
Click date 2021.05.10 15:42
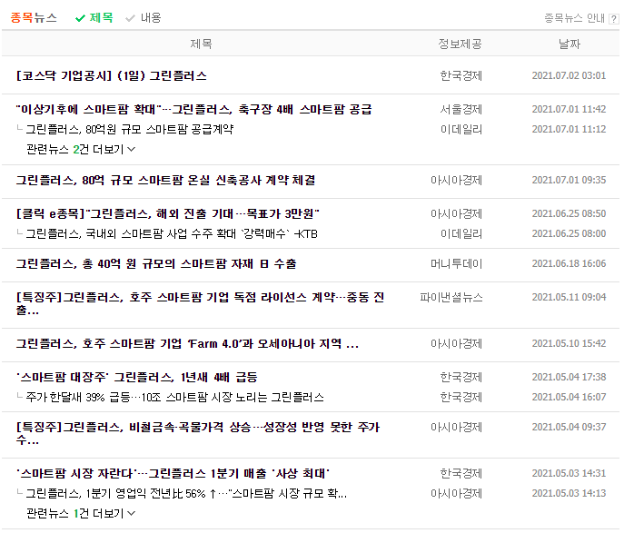point(570,343)
